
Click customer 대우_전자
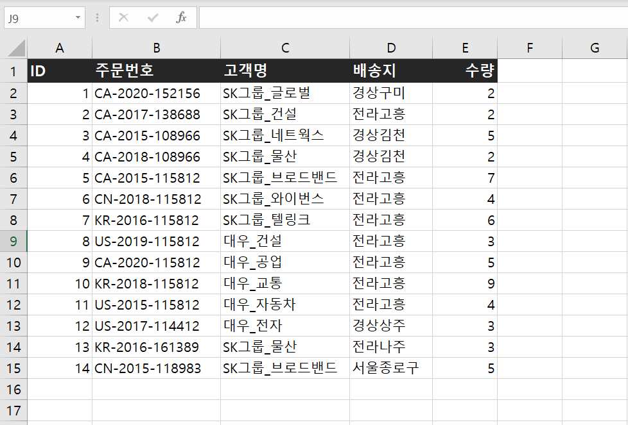click(285, 326)
